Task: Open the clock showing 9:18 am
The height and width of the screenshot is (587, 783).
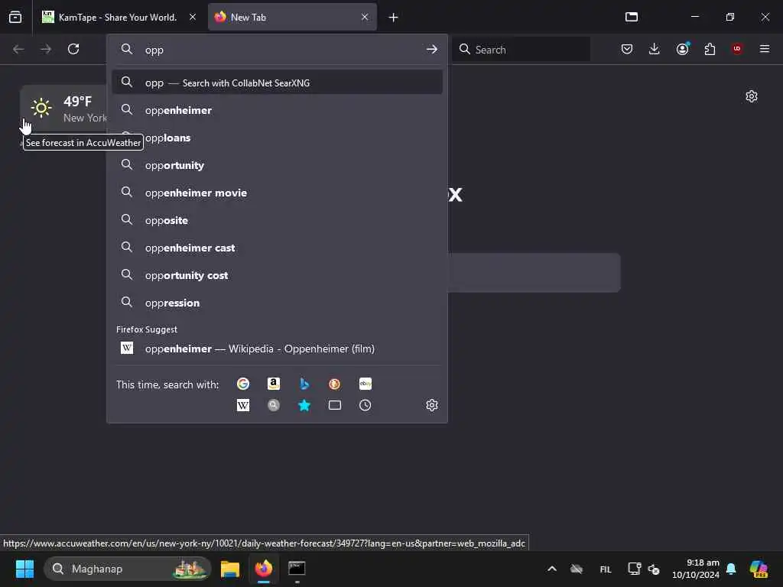Action: [696, 569]
